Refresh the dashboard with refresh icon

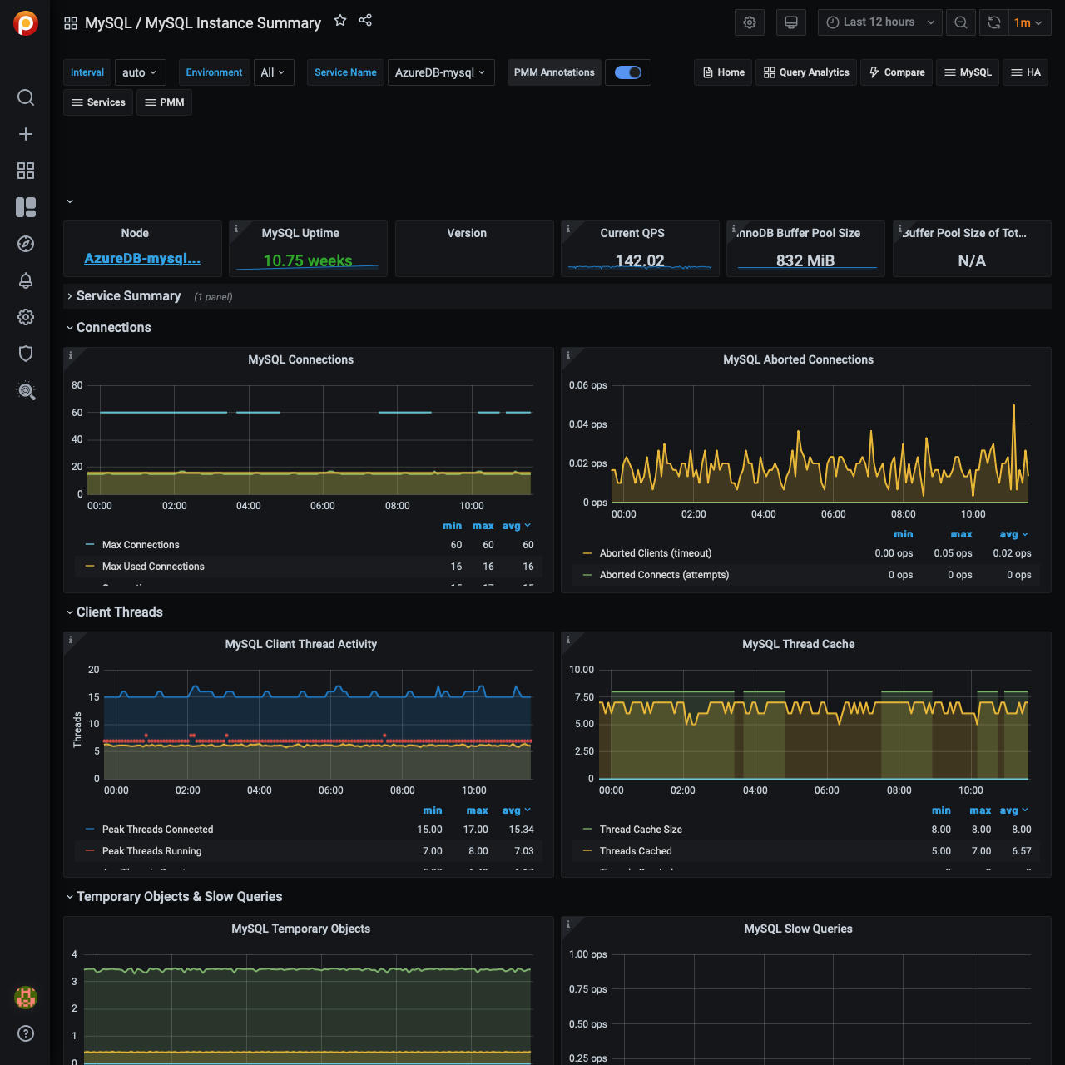point(994,22)
